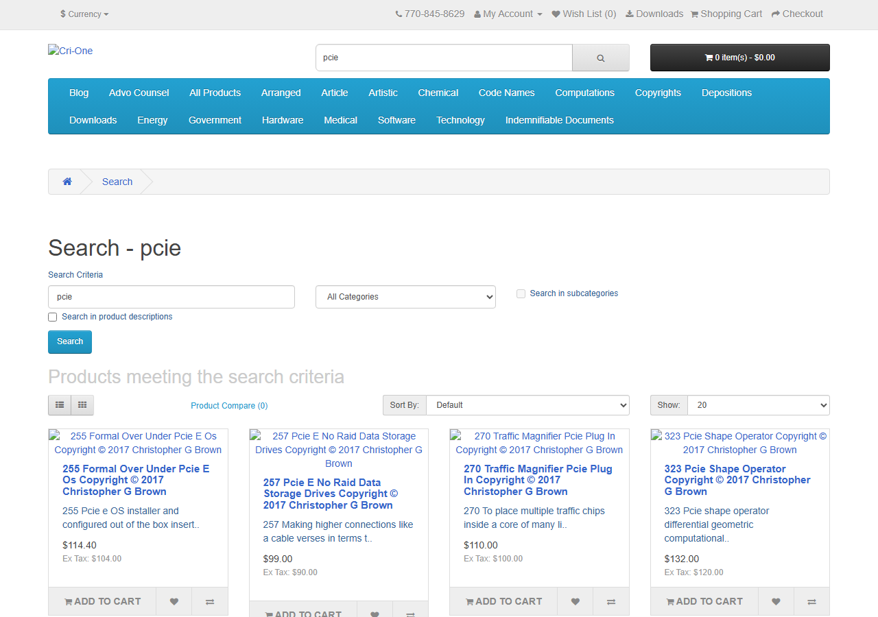
Task: Add product 270 Traffic Magnifier to wish list
Action: coord(576,601)
